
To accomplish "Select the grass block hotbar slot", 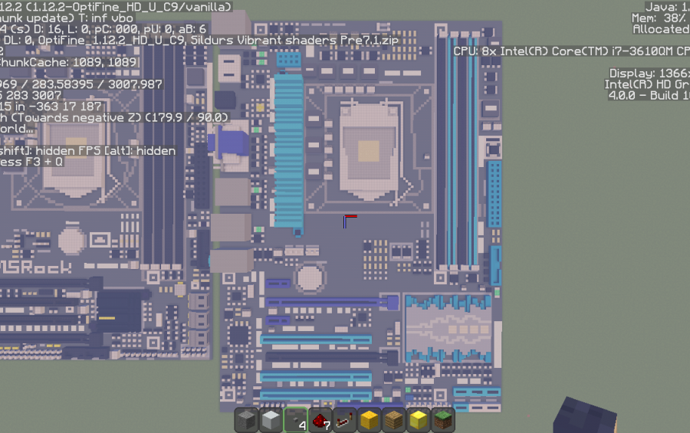I will tap(442, 420).
